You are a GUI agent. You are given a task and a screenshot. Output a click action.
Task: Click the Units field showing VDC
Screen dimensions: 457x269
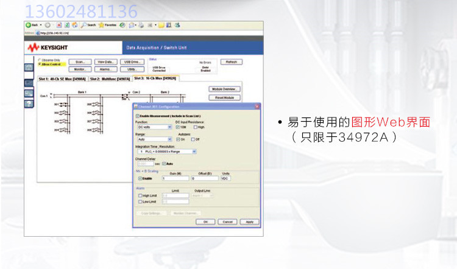click(x=225, y=178)
